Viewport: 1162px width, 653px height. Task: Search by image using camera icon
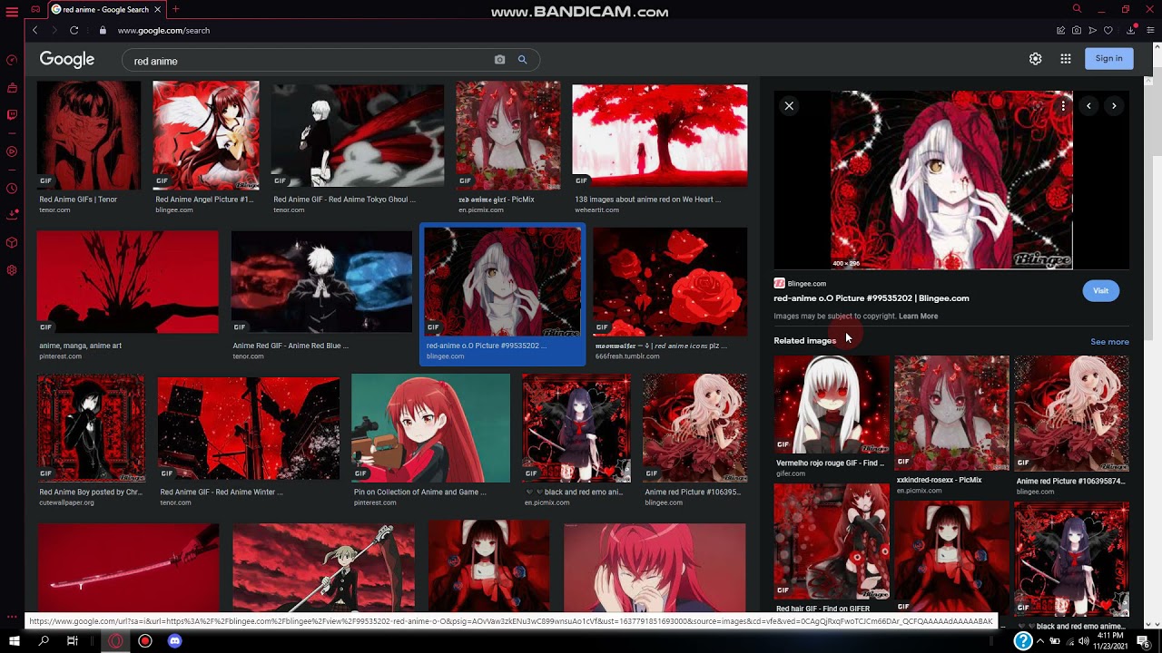point(499,60)
